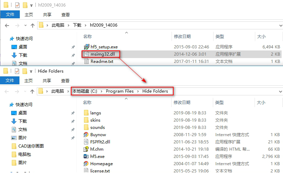This screenshot has width=283, height=179.
Task: Open the skins folder icon
Action: pyautogui.click(x=86, y=120)
